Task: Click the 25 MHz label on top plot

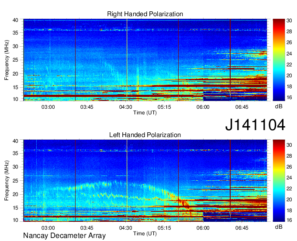Action: pyautogui.click(x=15, y=60)
